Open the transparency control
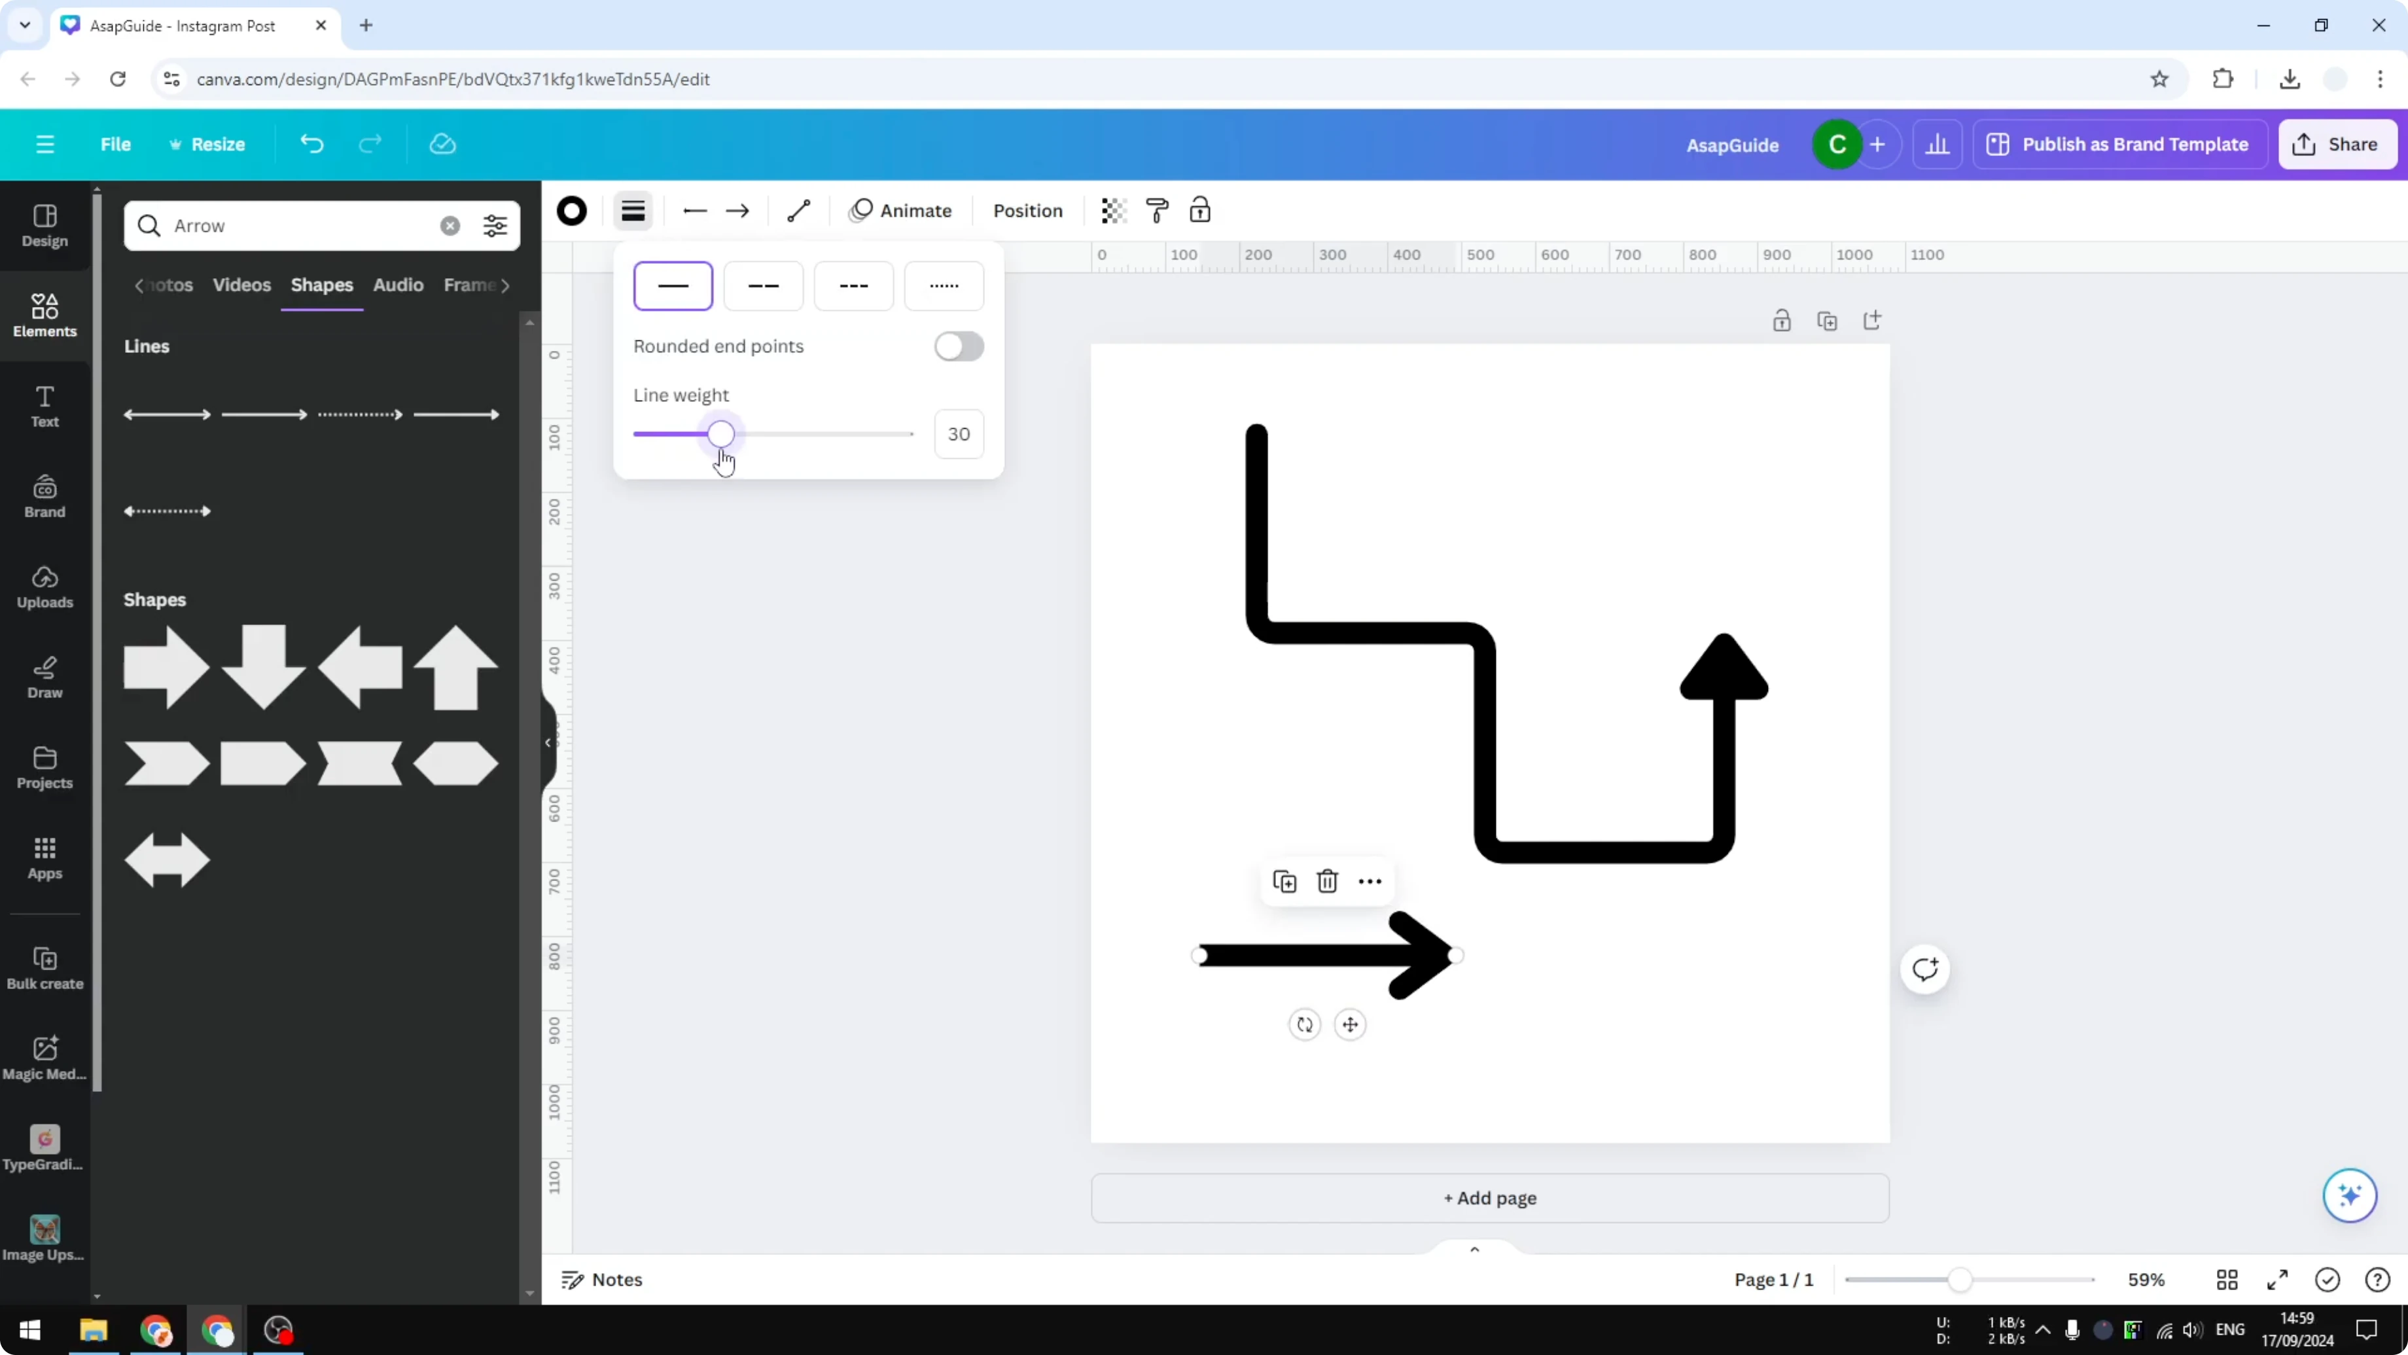 [x=1113, y=211]
